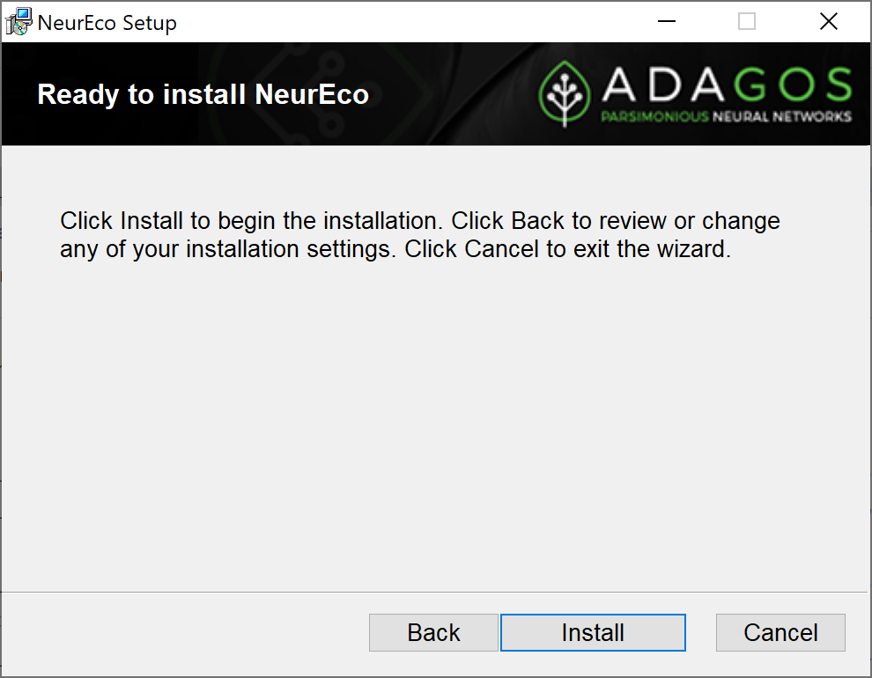This screenshot has height=678, width=872.
Task: Click the Install button to begin installation
Action: (x=593, y=632)
